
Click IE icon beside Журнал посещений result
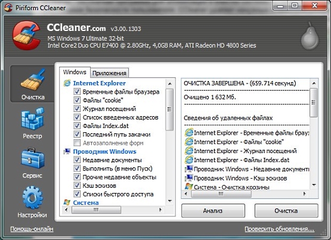click(x=189, y=151)
